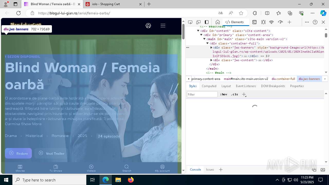Collapse the div container-full node
This screenshot has width=329, height=185.
click(207, 43)
